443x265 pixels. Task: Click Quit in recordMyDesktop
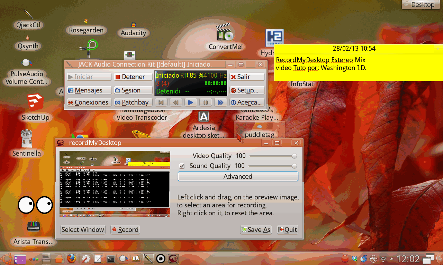[x=287, y=229]
